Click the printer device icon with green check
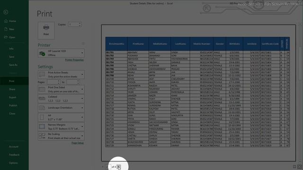The image size is (303, 170). coord(42,53)
